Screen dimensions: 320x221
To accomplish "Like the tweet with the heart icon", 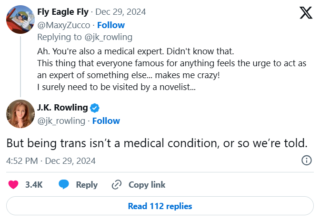I will [14, 185].
